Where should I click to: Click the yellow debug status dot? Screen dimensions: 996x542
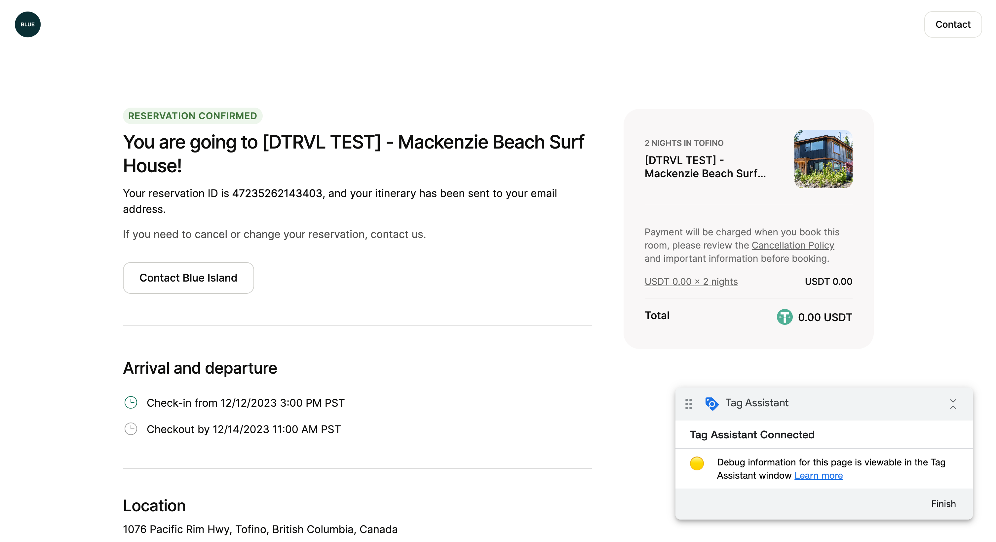pos(697,463)
